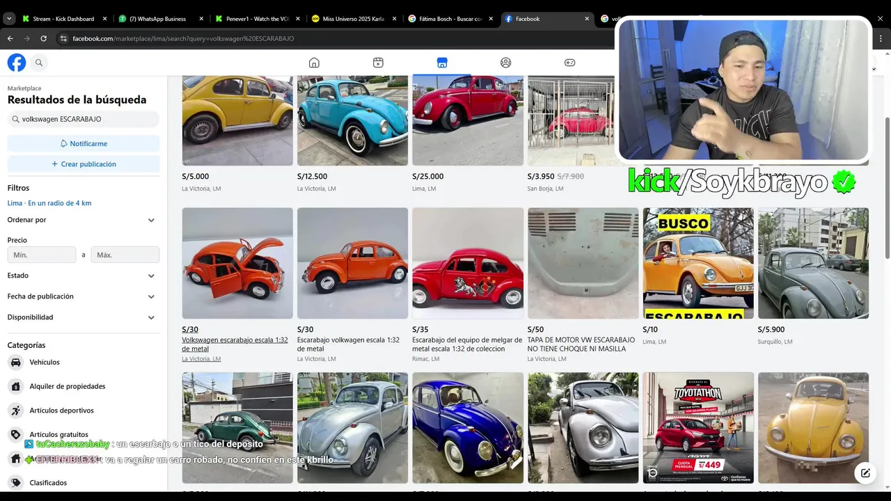Open browser tab search dropdown
Image resolution: width=891 pixels, height=501 pixels.
tap(9, 19)
